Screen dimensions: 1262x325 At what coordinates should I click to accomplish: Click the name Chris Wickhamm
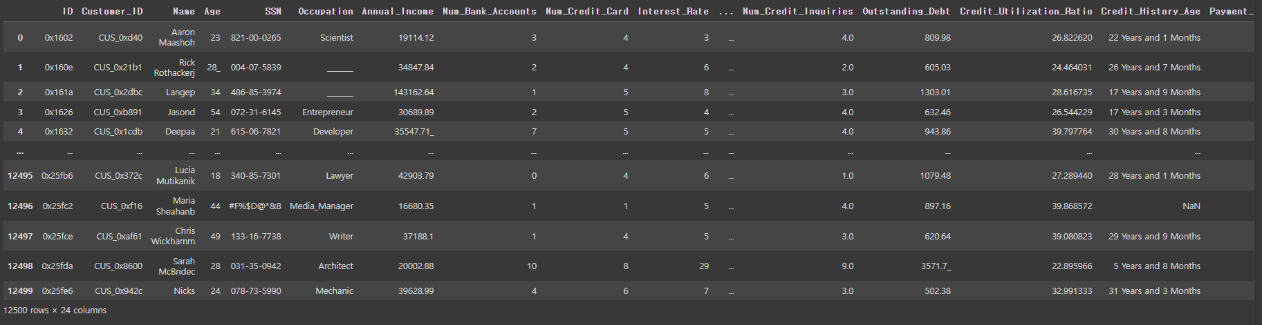tap(173, 236)
